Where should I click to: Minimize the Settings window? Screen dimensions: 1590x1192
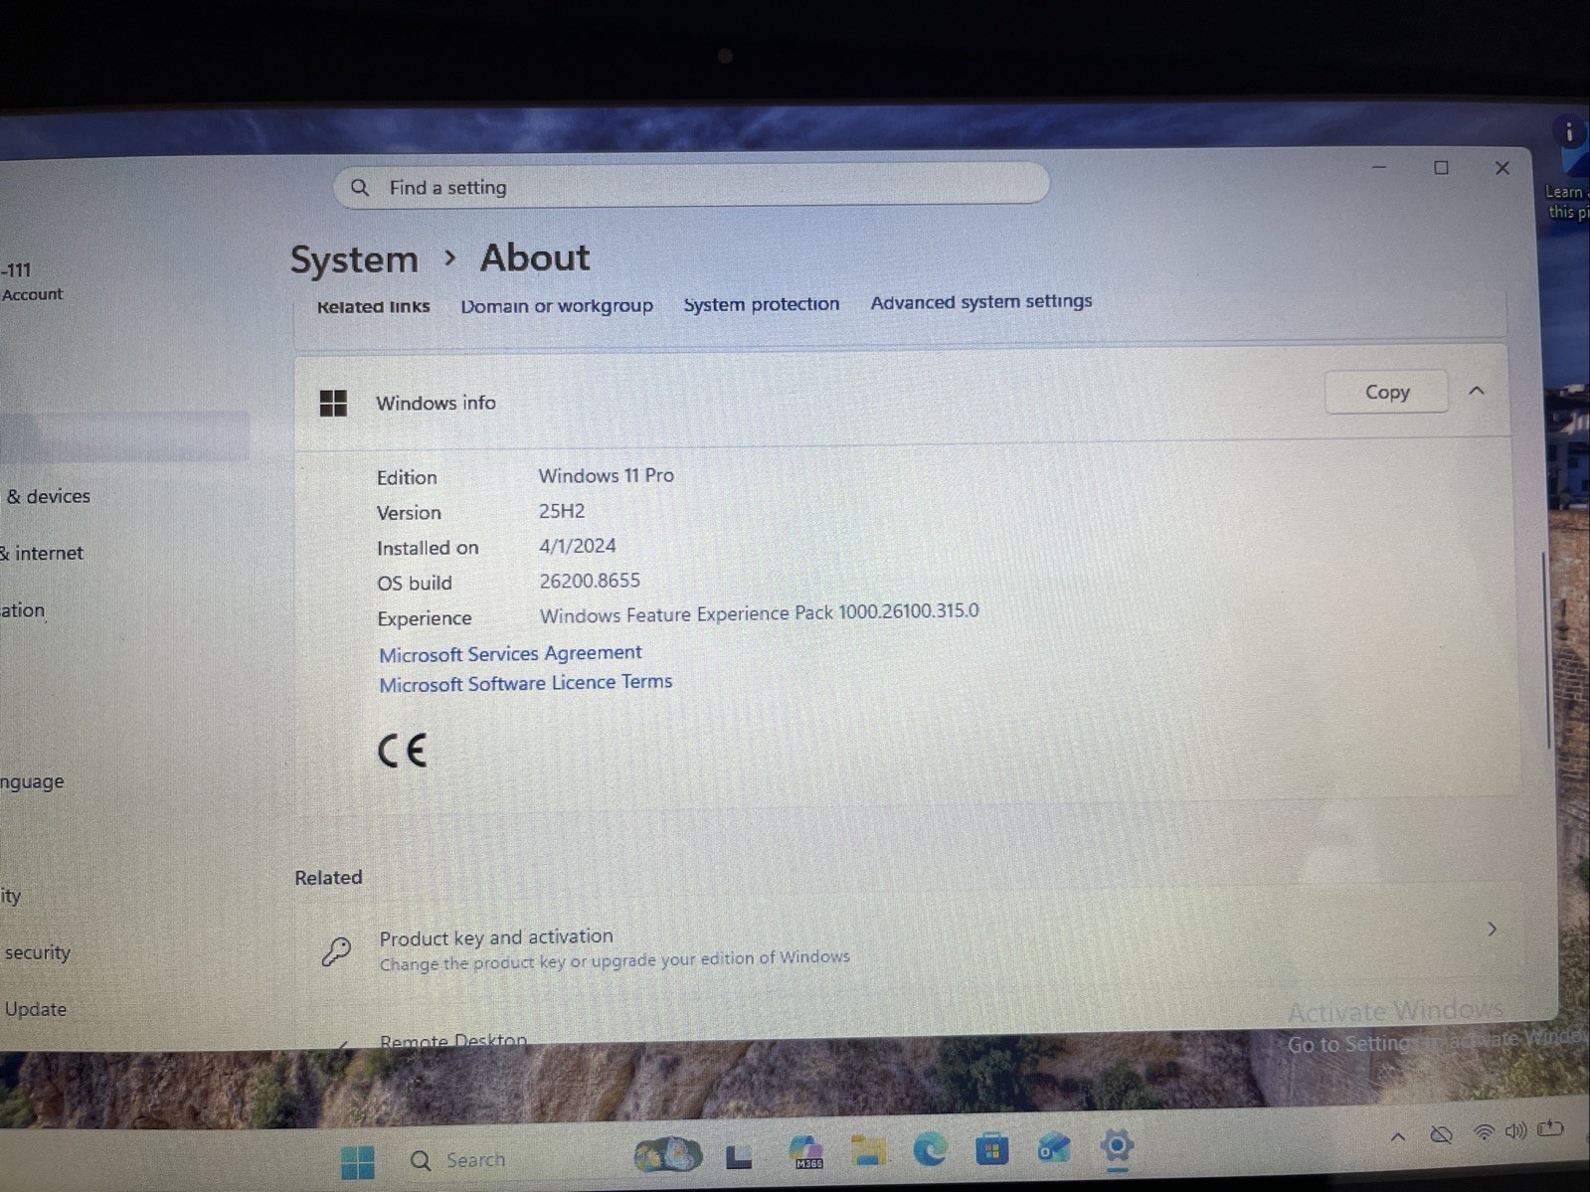click(x=1379, y=168)
